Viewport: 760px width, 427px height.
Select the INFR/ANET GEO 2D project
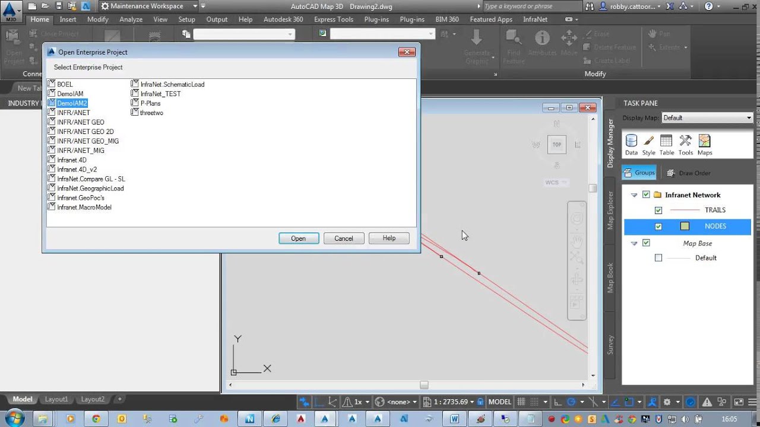85,132
